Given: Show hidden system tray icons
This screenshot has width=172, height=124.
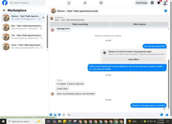Looking at the screenshot, I should coord(142,121).
